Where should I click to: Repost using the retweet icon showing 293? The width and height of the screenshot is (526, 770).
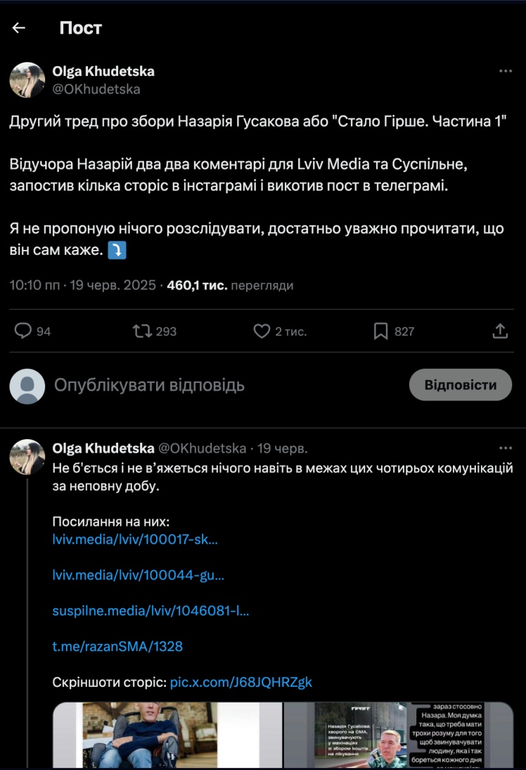tap(143, 331)
